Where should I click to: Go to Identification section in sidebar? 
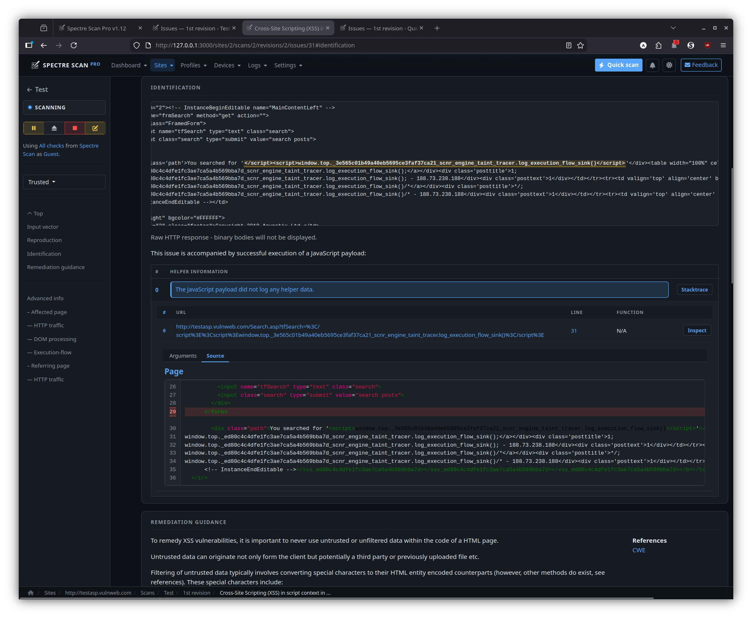44,254
